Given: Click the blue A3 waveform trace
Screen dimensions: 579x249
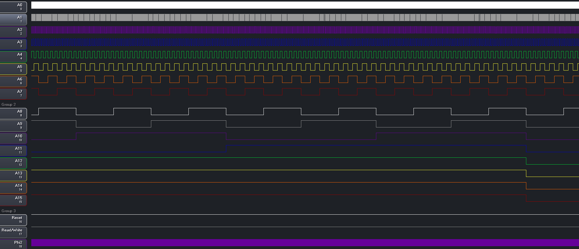Looking at the screenshot, I should (x=304, y=42).
